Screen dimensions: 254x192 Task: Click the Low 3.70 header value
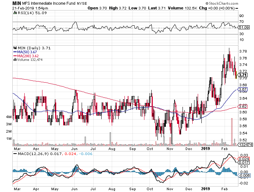click(x=137, y=8)
